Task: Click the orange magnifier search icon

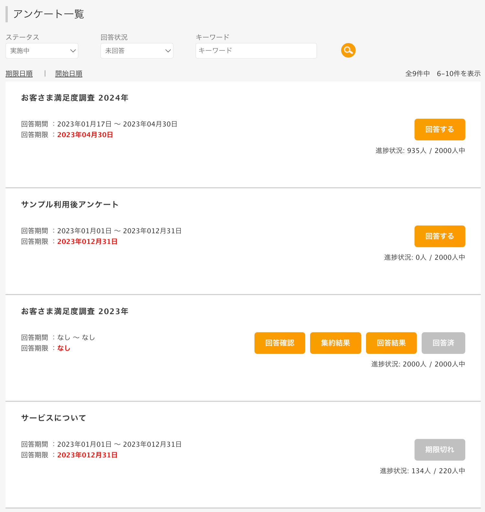Action: (348, 50)
